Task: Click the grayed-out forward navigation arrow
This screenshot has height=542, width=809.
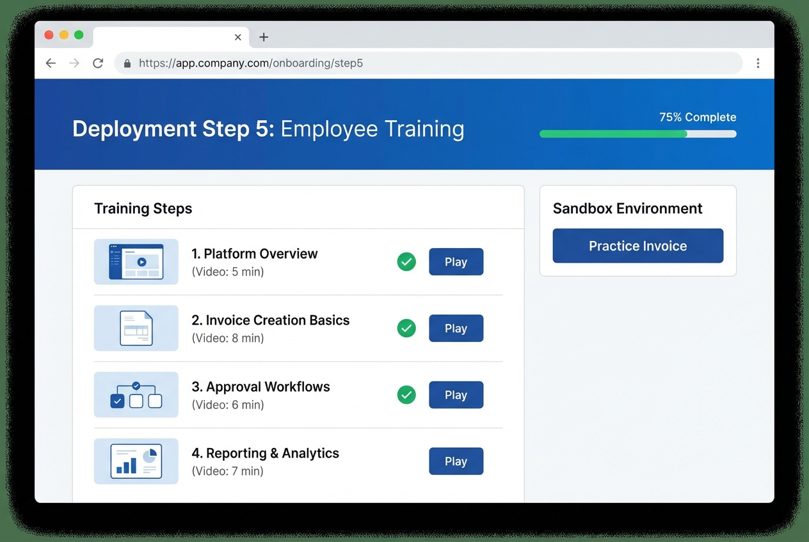Action: pyautogui.click(x=74, y=63)
